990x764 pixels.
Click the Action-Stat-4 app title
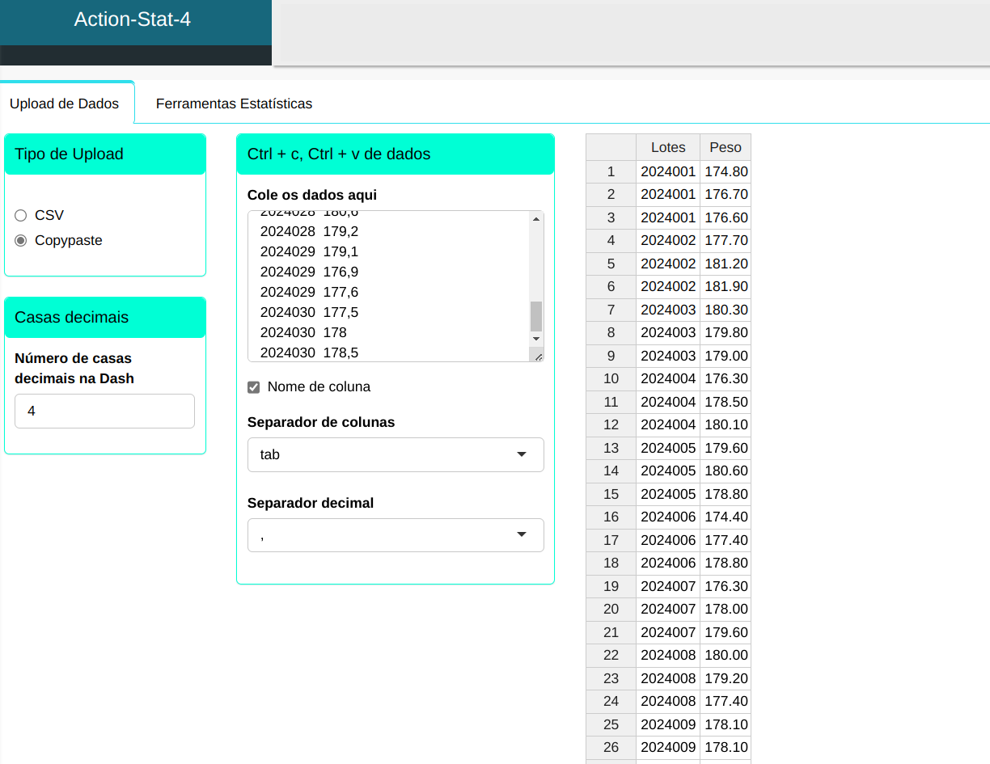tap(133, 19)
